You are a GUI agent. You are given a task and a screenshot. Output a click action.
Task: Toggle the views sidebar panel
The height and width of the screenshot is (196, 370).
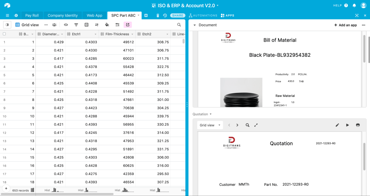point(7,25)
